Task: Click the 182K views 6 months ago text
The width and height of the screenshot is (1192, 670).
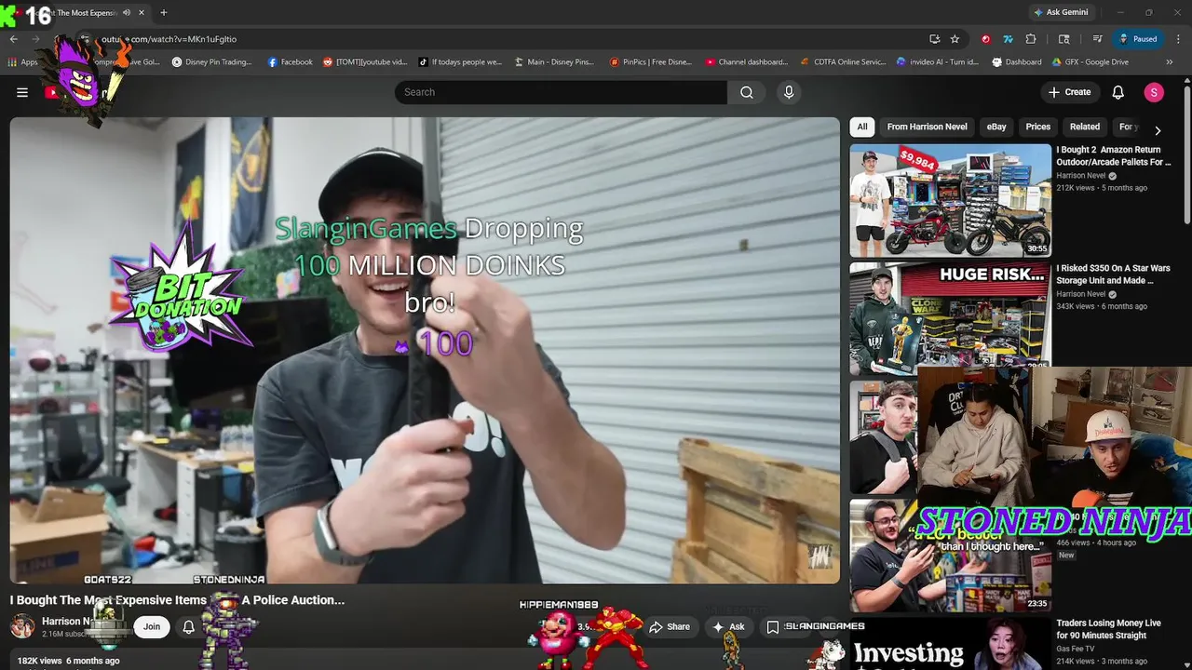Action: point(68,661)
